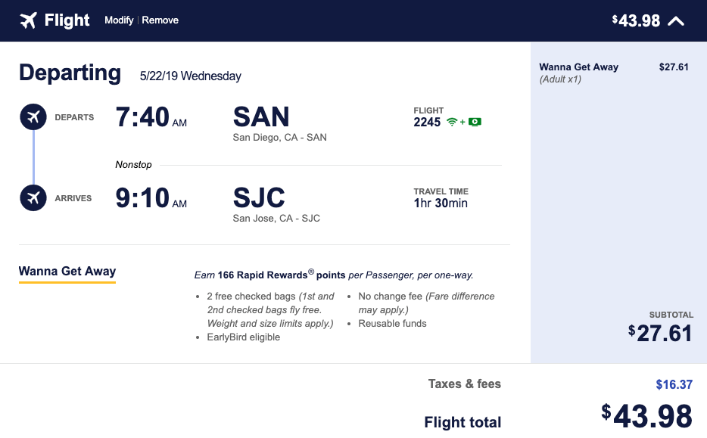This screenshot has height=438, width=707.
Task: Click the green live TV icon
Action: point(475,122)
